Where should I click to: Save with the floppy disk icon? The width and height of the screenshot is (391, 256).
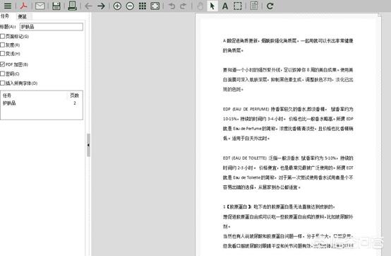coord(56,6)
